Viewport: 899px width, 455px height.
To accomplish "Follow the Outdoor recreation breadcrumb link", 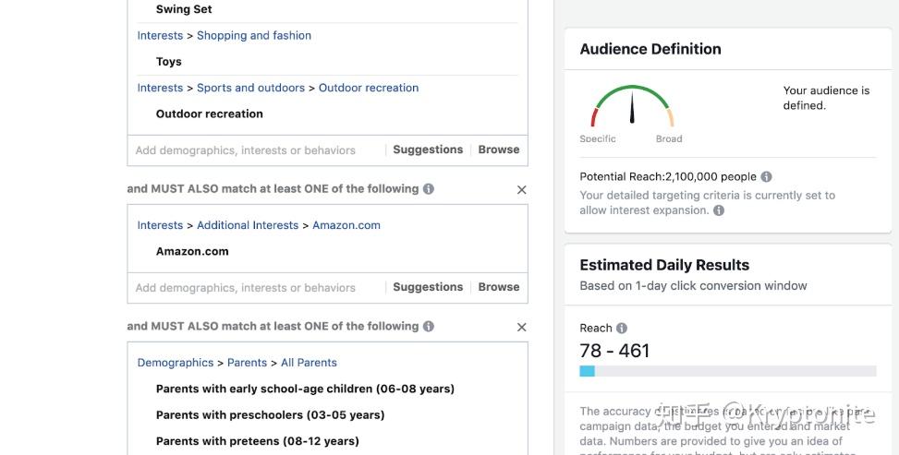I will [369, 89].
